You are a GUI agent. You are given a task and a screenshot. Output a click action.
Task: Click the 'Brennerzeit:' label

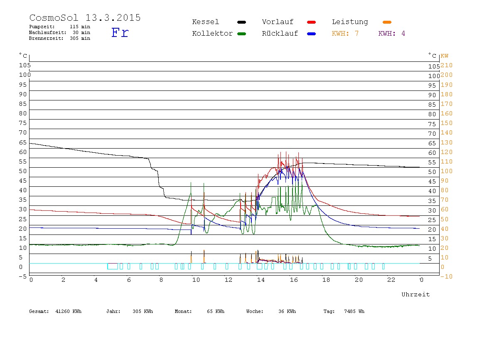[x=46, y=38]
